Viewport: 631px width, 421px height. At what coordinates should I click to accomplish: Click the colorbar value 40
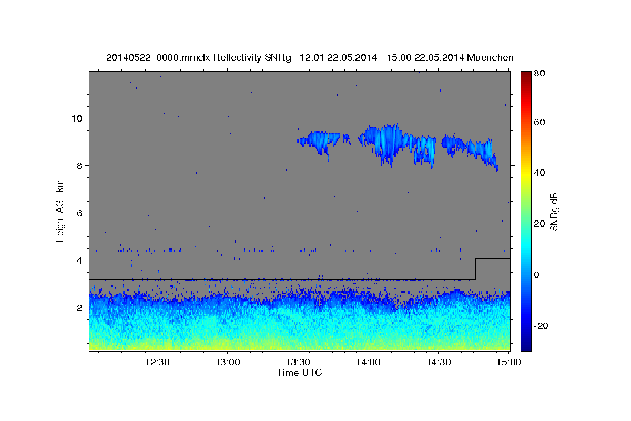pos(540,173)
